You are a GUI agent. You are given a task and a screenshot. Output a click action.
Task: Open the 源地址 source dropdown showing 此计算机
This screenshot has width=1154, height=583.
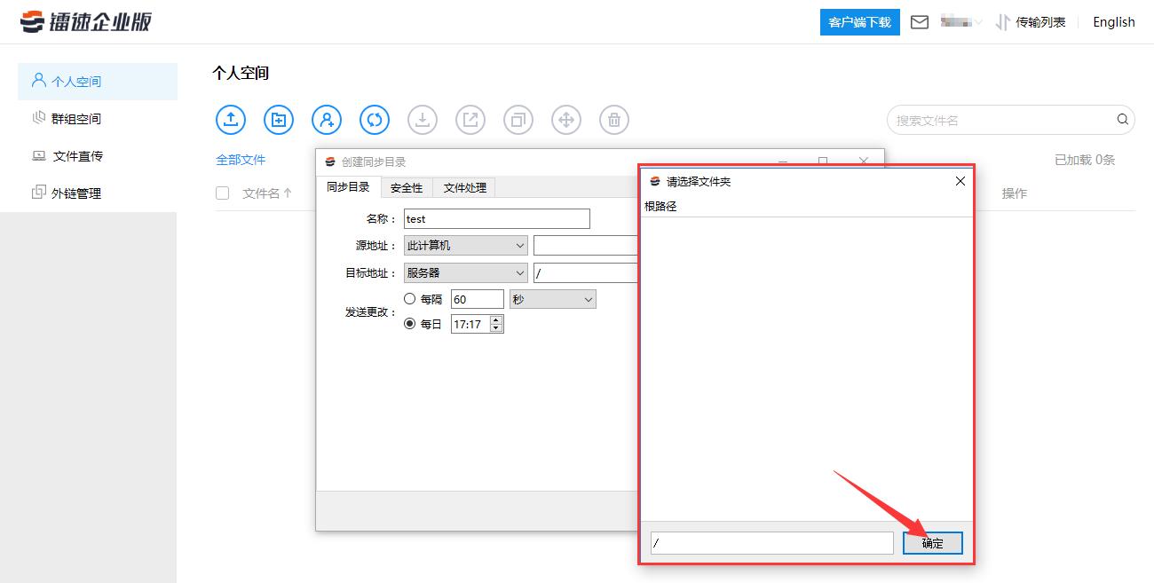pyautogui.click(x=464, y=245)
